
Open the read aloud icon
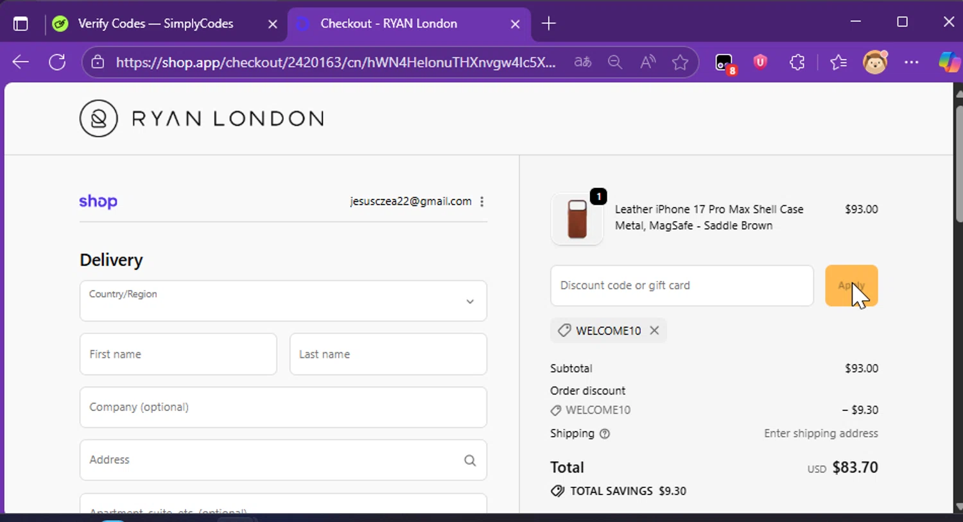coord(648,62)
